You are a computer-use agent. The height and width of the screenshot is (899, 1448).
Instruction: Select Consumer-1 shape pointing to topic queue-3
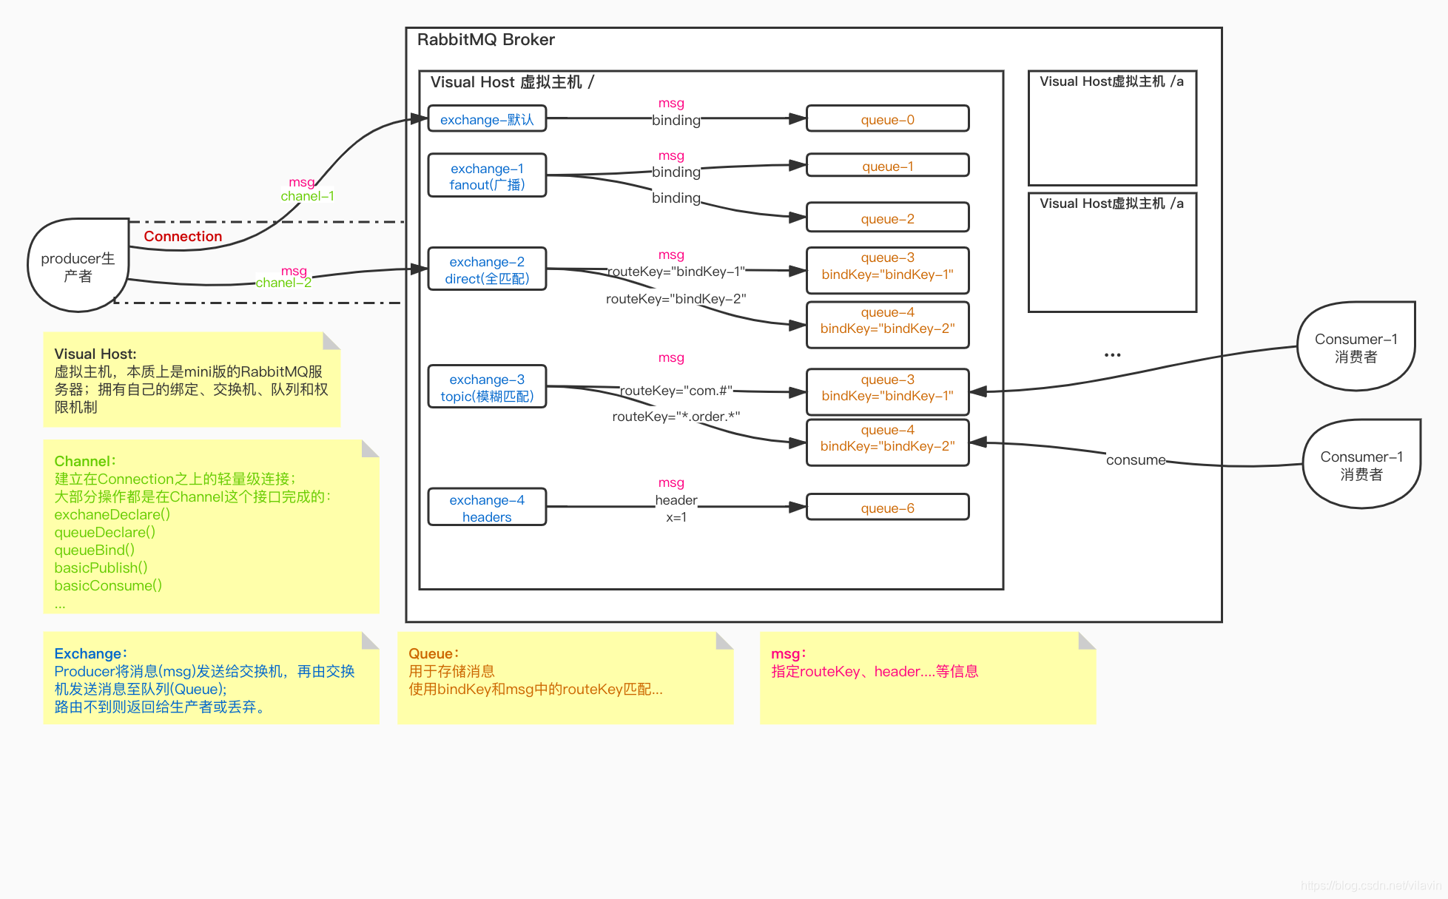pos(1356,346)
